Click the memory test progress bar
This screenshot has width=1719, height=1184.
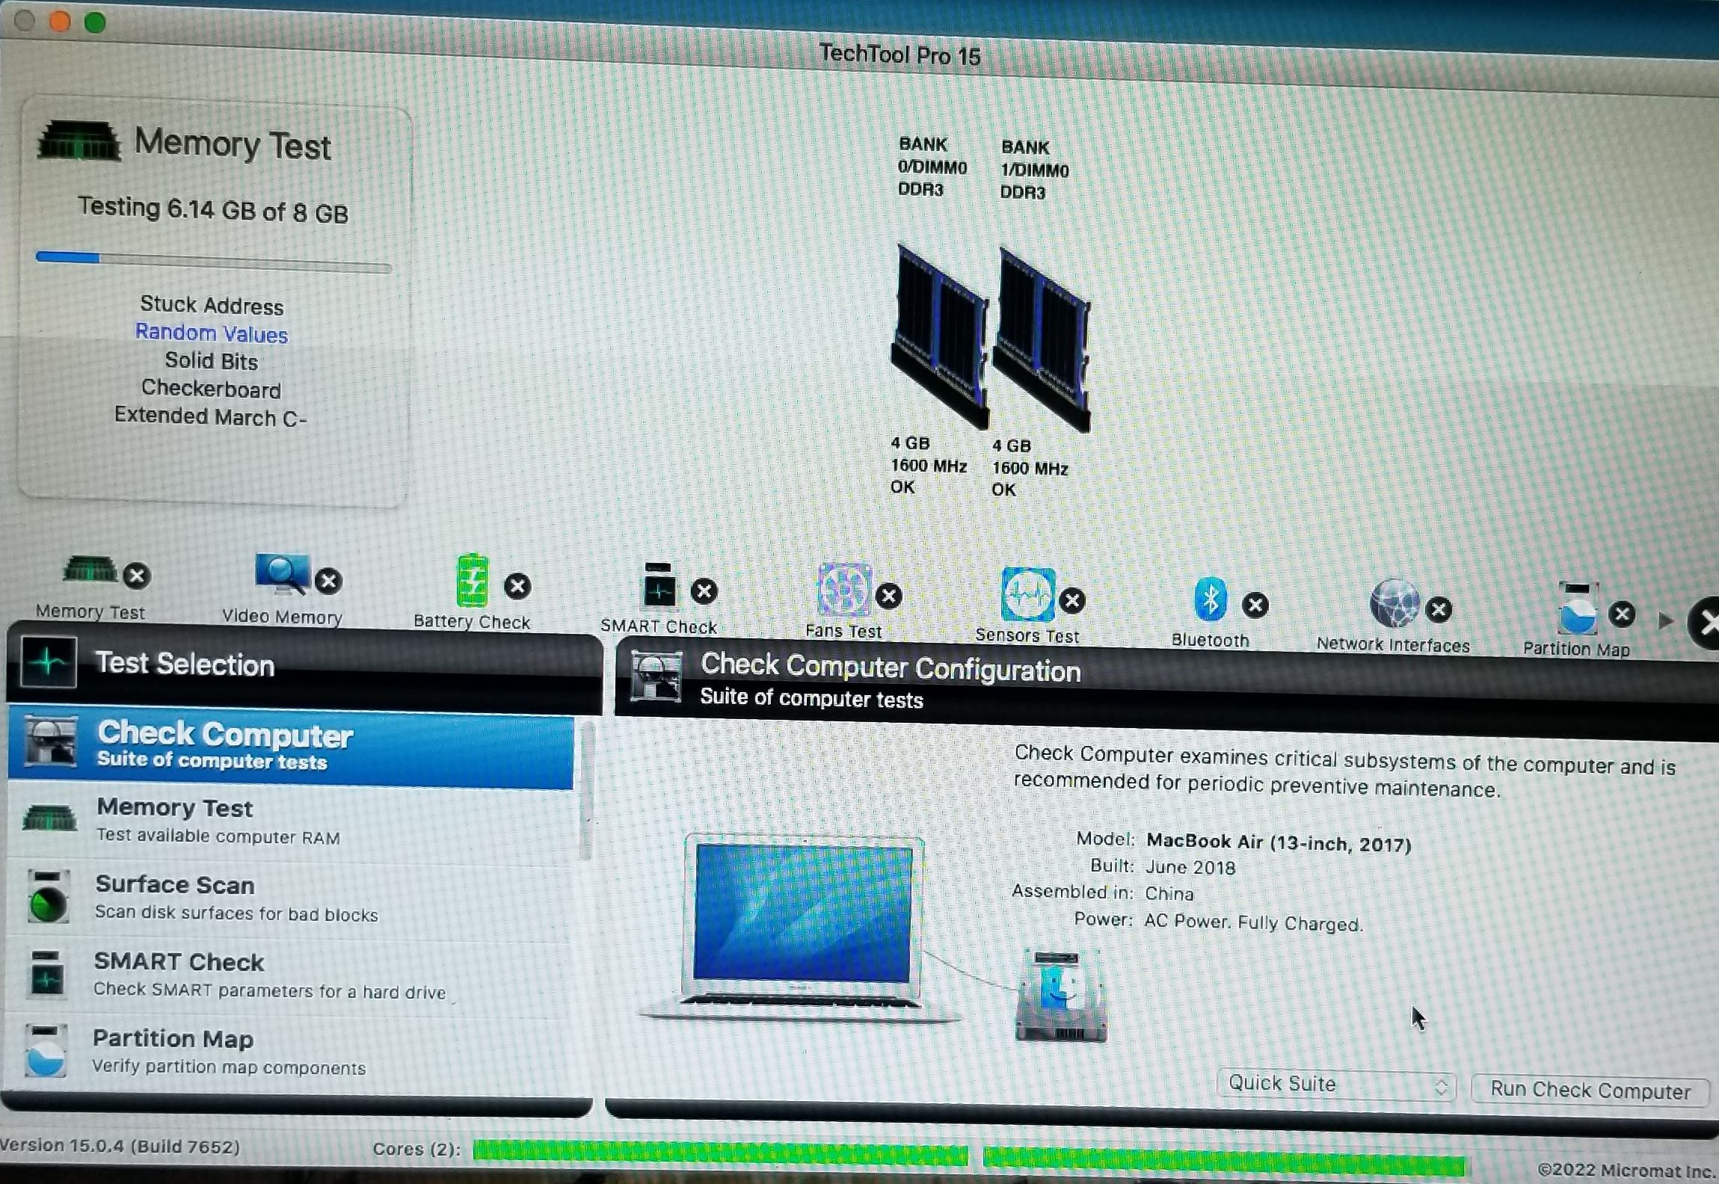click(213, 262)
